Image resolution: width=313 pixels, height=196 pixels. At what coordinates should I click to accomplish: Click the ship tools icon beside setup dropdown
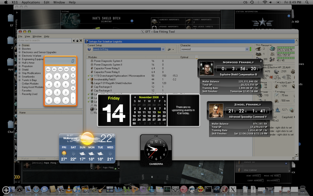click(170, 49)
